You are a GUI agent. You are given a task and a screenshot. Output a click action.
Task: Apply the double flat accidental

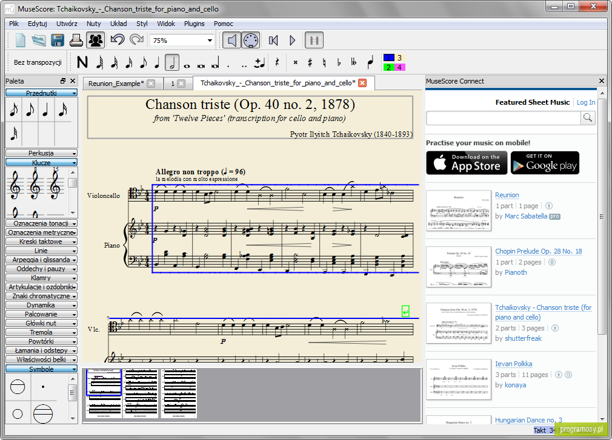(x=354, y=62)
